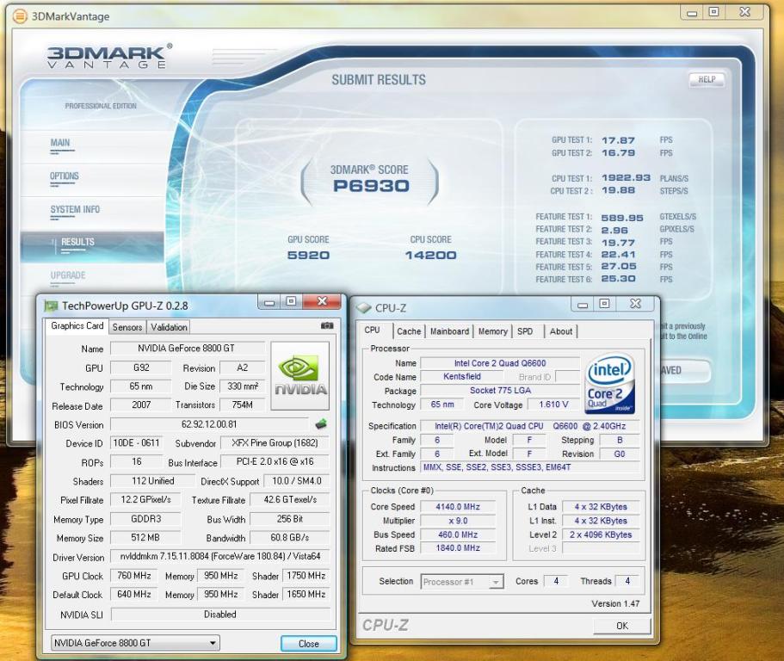784x661 pixels.
Task: Open SYSTEM INFO in 3DMark sidebar
Action: 75,209
